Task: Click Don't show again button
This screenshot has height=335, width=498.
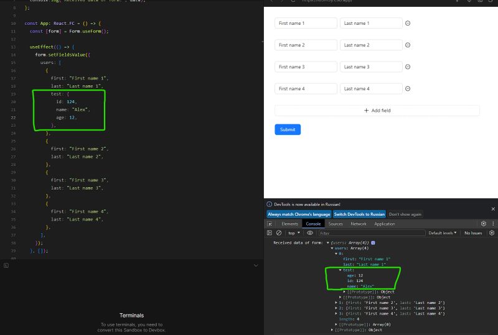Action: coord(405,214)
